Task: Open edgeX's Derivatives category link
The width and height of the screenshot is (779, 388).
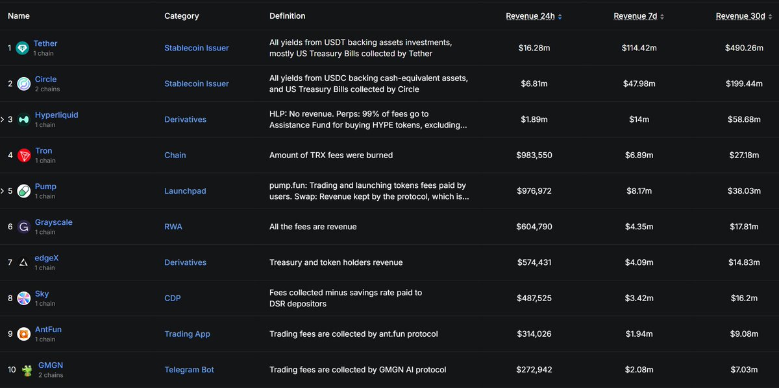Action: point(186,262)
